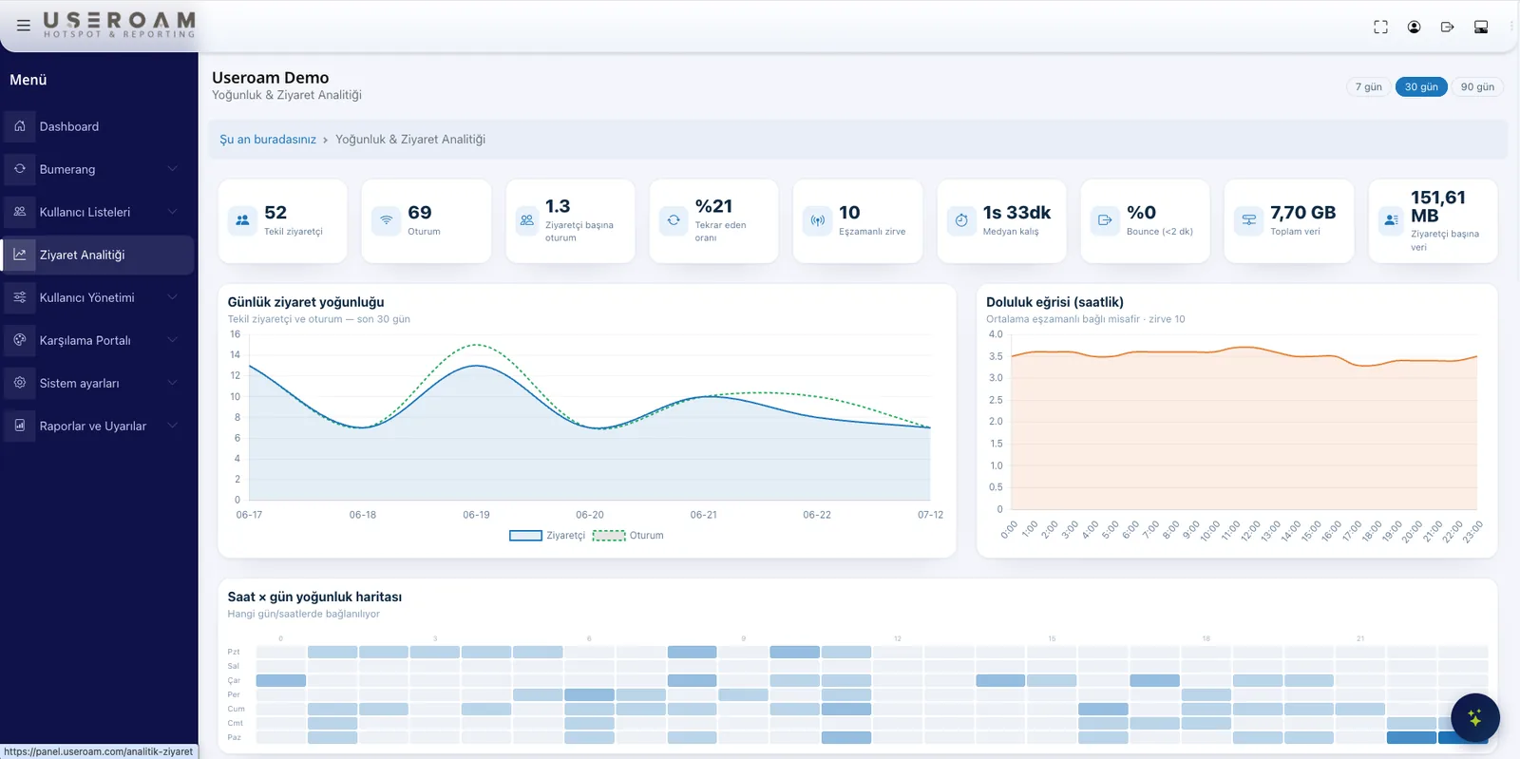1520x759 pixels.
Task: Click the screen layout icon in top bar
Action: point(1480,27)
